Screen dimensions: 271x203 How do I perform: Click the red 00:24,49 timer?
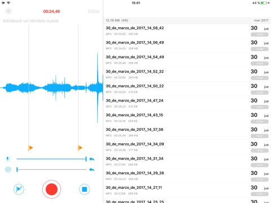(51, 11)
